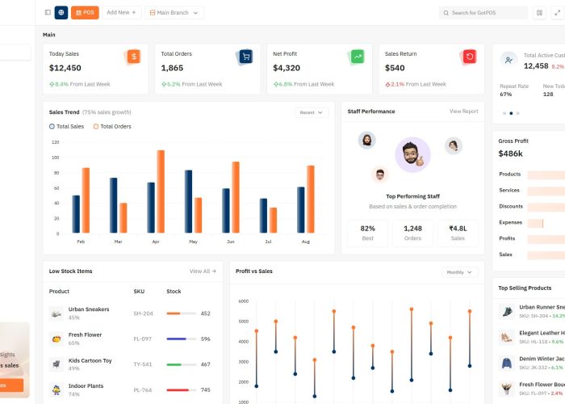
Task: Click the fullscreen expand icon
Action: (x=558, y=13)
